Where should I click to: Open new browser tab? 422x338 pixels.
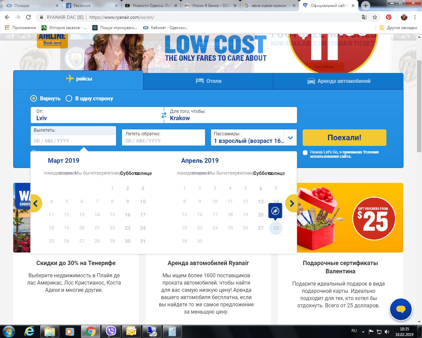(x=365, y=6)
